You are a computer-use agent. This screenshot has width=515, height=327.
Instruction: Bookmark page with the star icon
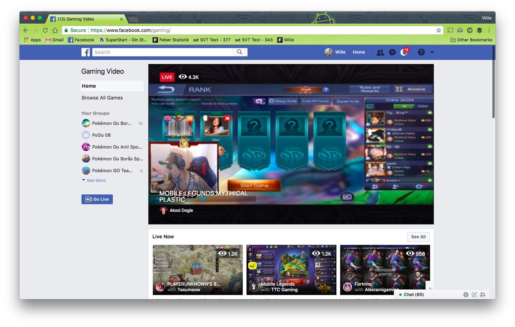coord(439,30)
